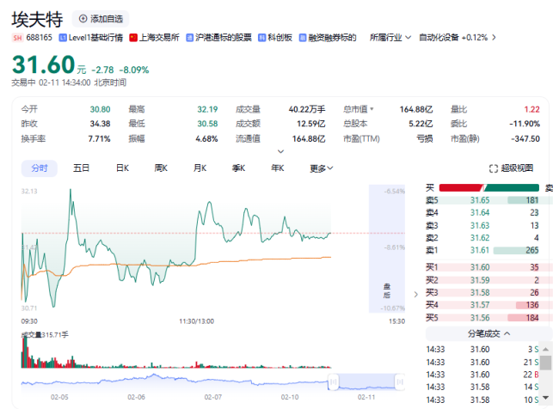Click the plus icon in 添加自选
559x409 pixels.
pos(83,19)
